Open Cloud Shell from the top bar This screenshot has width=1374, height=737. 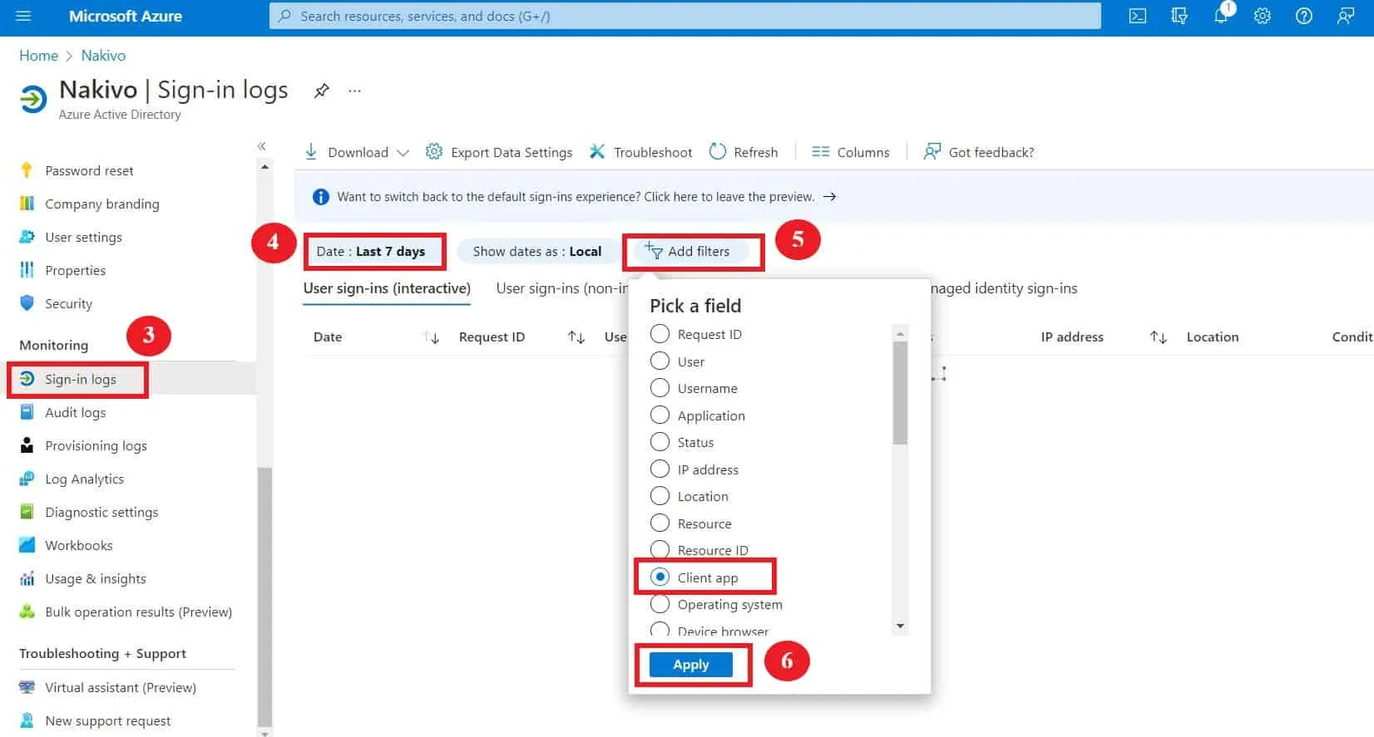coord(1137,16)
